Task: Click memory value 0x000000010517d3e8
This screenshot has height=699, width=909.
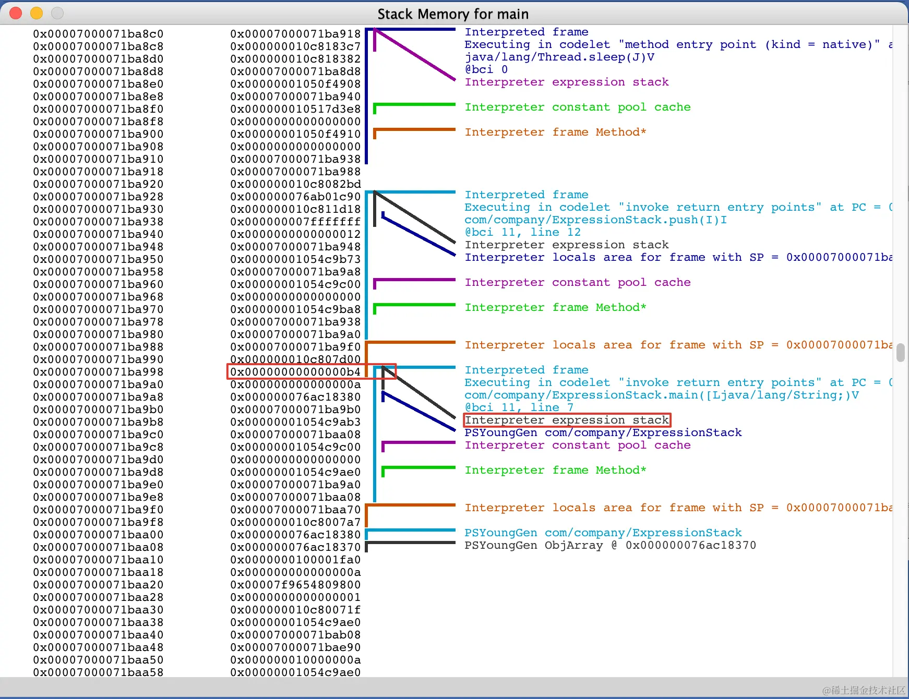Action: 295,109
